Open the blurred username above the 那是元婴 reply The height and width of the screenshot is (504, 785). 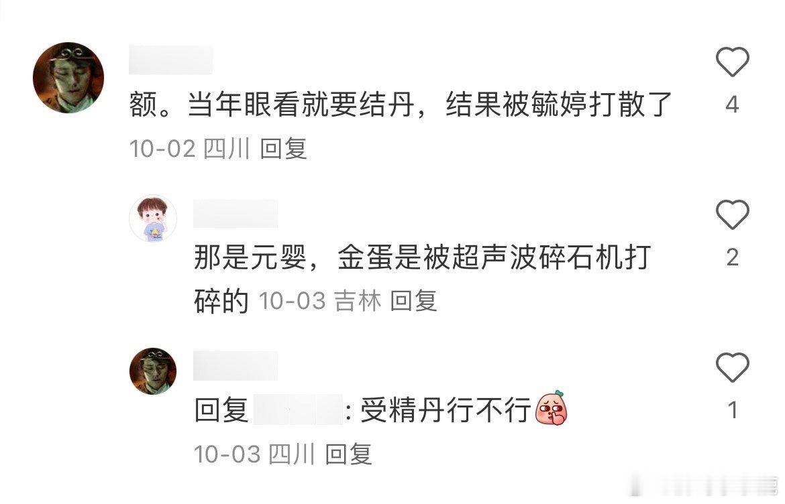coord(235,214)
